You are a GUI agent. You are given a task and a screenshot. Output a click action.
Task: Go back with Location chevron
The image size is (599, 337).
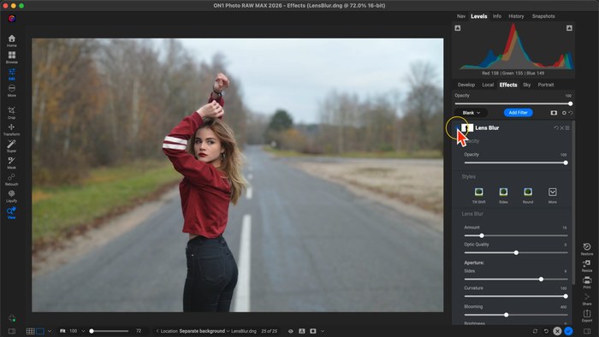(x=157, y=331)
